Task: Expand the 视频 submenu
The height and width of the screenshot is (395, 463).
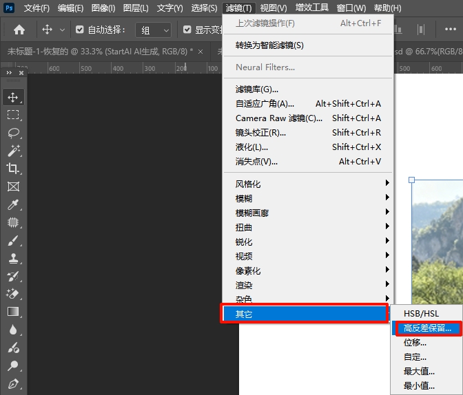Action: [x=307, y=256]
